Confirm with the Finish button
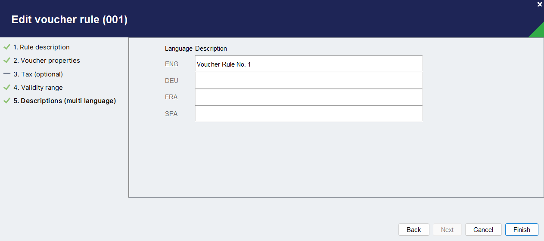The height and width of the screenshot is (241, 544). (522, 229)
